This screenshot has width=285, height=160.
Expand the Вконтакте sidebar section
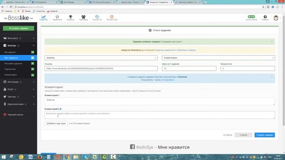coord(18,38)
